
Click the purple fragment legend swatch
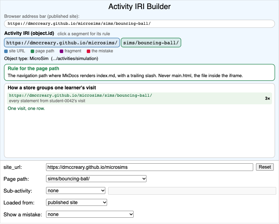61,51
